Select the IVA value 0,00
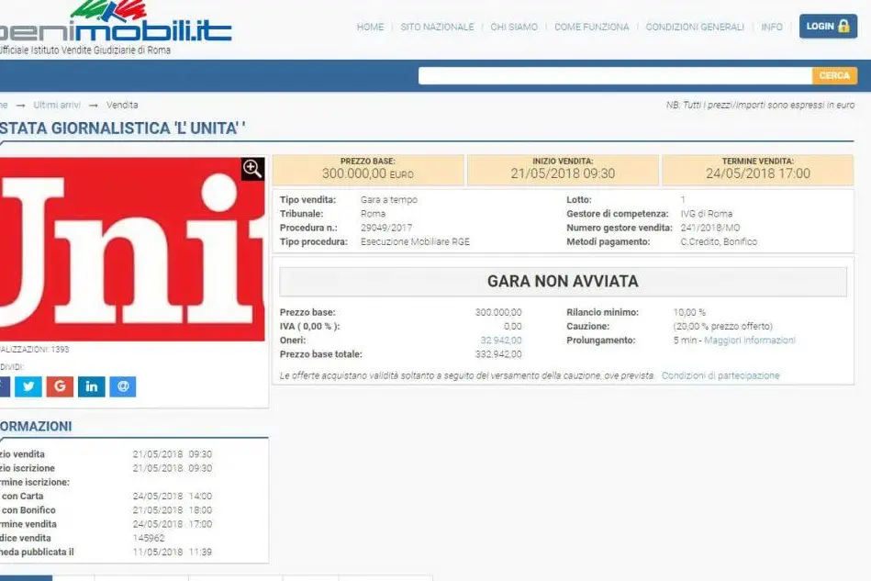Screen dimensions: 871x581 click(x=513, y=326)
